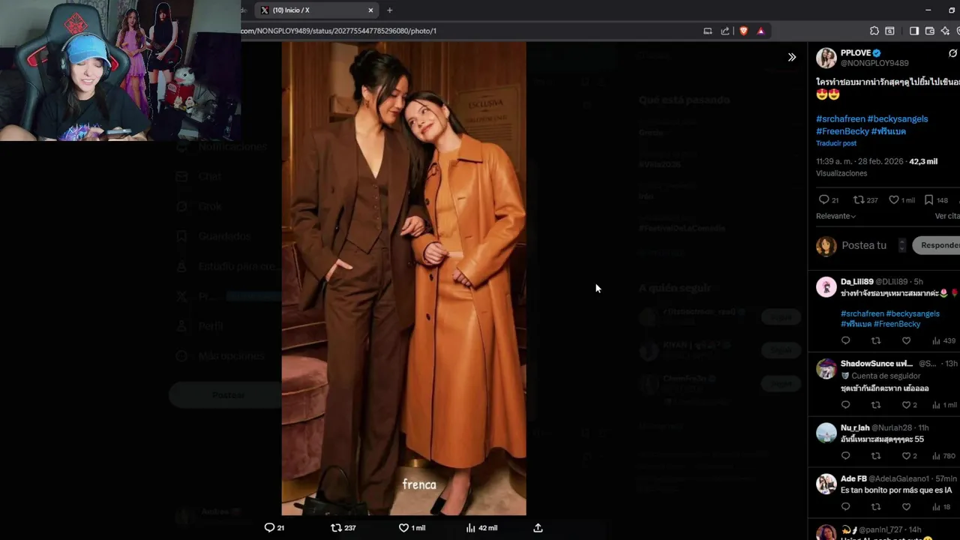
Task: Repost Da_Lili89 comment
Action: [875, 340]
